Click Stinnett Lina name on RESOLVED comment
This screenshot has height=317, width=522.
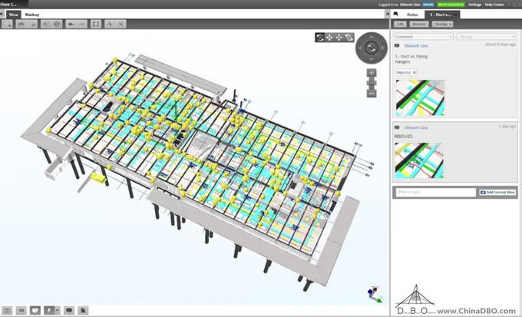(x=416, y=127)
